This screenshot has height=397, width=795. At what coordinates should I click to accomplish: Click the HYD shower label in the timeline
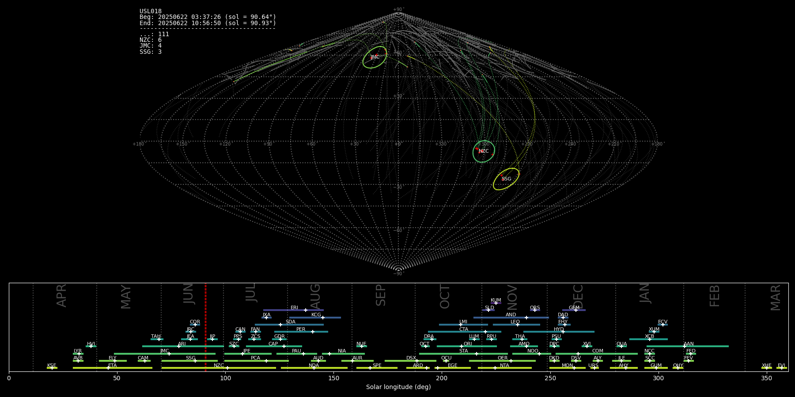click(x=559, y=330)
